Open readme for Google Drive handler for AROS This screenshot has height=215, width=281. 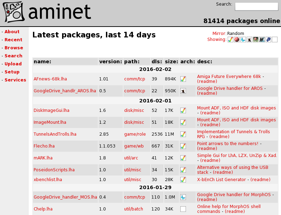(x=207, y=93)
